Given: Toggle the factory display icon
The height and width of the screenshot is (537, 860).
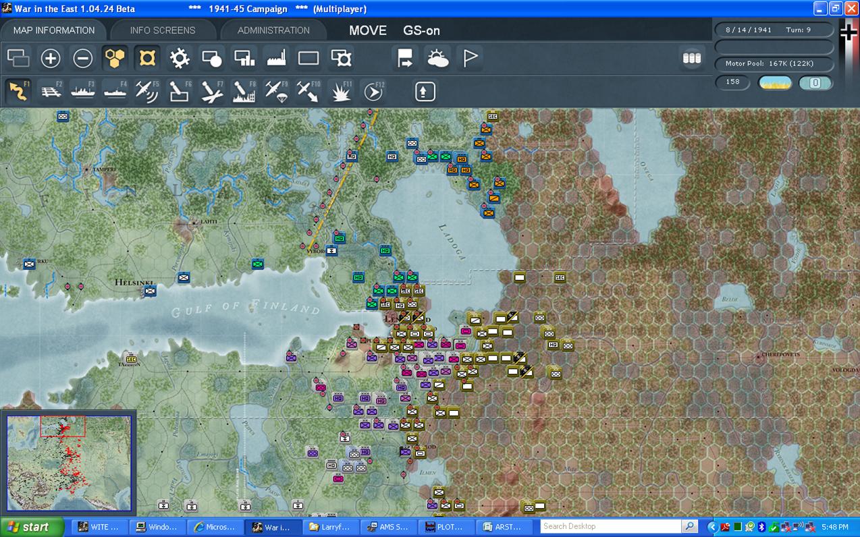Looking at the screenshot, I should click(277, 59).
